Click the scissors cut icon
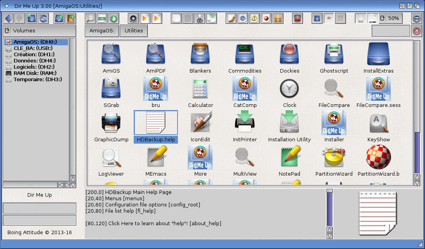The height and width of the screenshot is (249, 425). [200, 18]
